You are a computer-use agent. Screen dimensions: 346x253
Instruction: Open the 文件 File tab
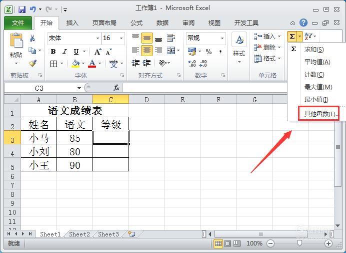pyautogui.click(x=18, y=23)
